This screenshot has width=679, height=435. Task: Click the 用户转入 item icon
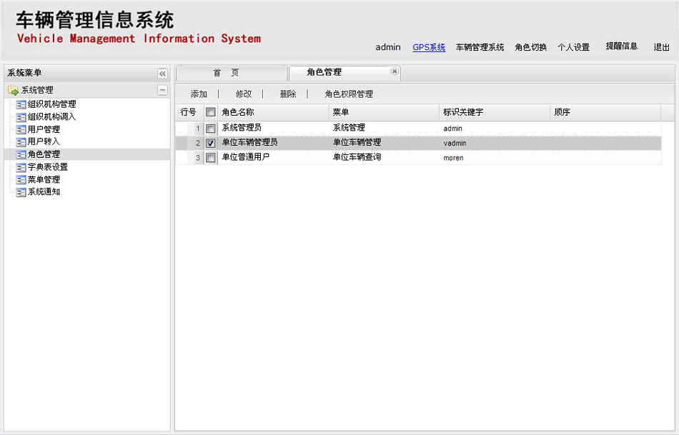[x=21, y=141]
